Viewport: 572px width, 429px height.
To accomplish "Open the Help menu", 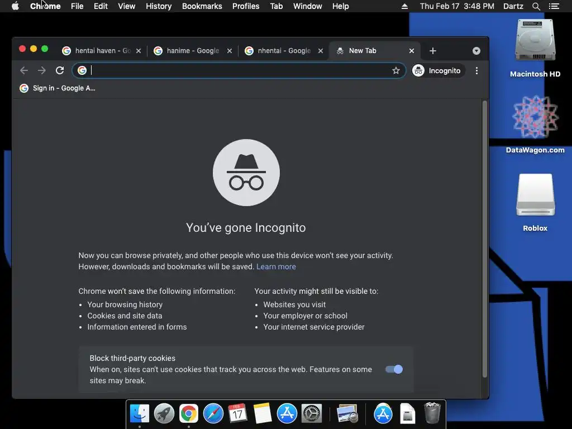I will point(340,6).
